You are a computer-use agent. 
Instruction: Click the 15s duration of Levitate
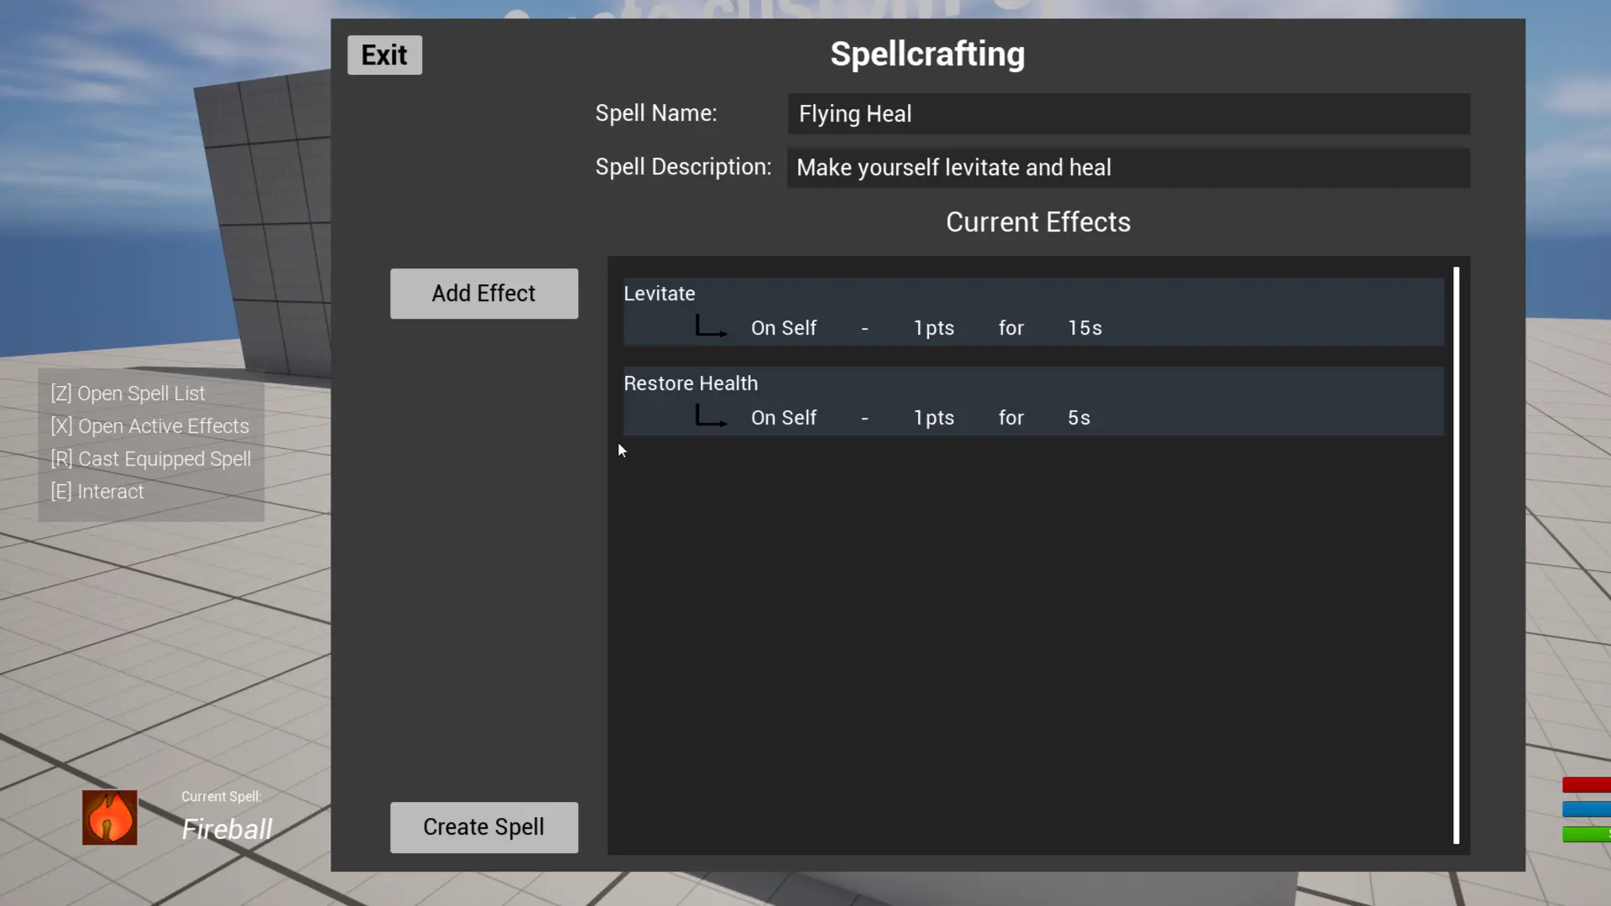(1085, 328)
